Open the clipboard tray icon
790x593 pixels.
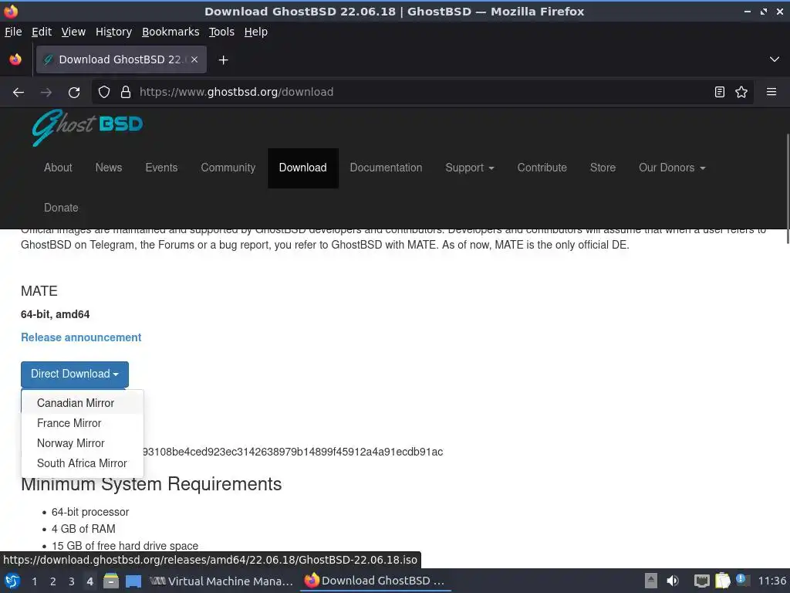[722, 581]
